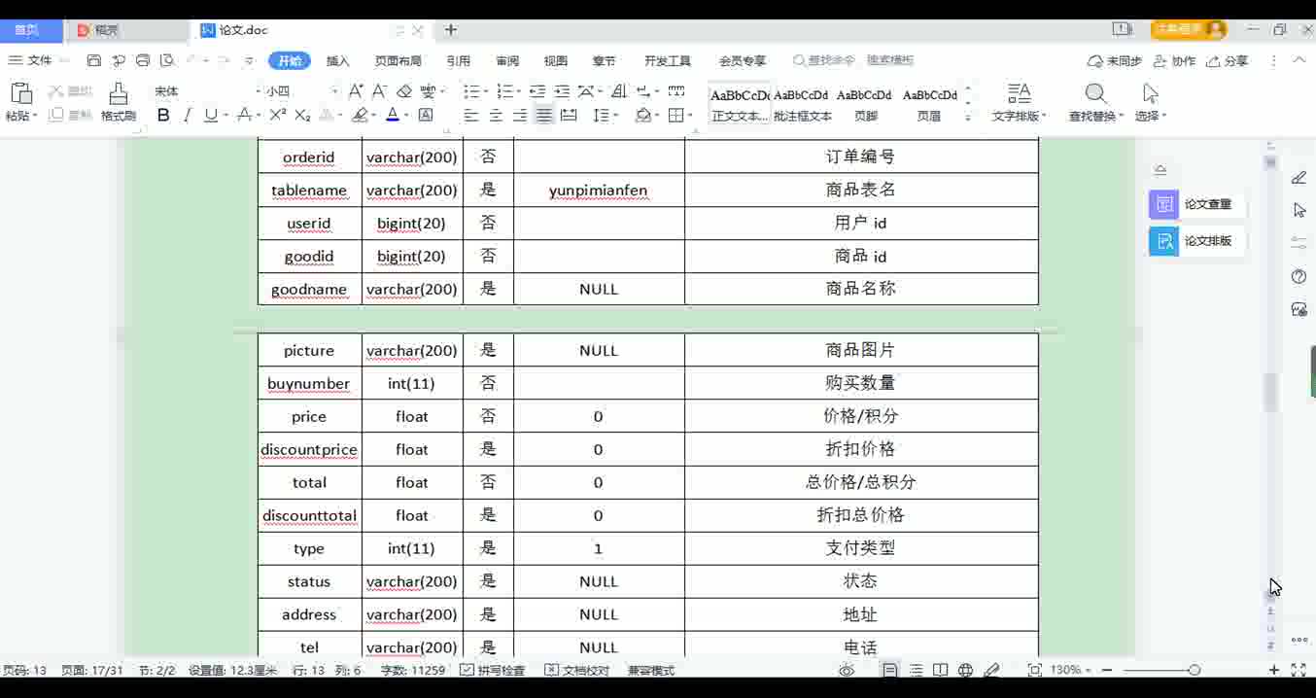Expand the underline style dropdown arrow

[225, 116]
